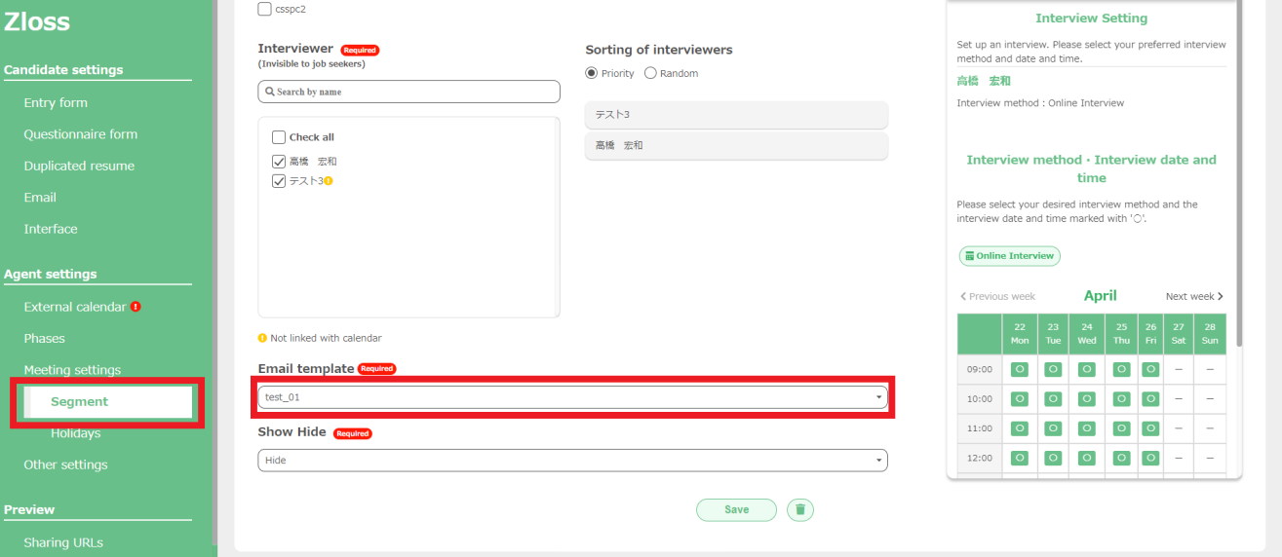This screenshot has width=1282, height=557.
Task: Select the Monday 22 09:00 available slot
Action: (1019, 369)
